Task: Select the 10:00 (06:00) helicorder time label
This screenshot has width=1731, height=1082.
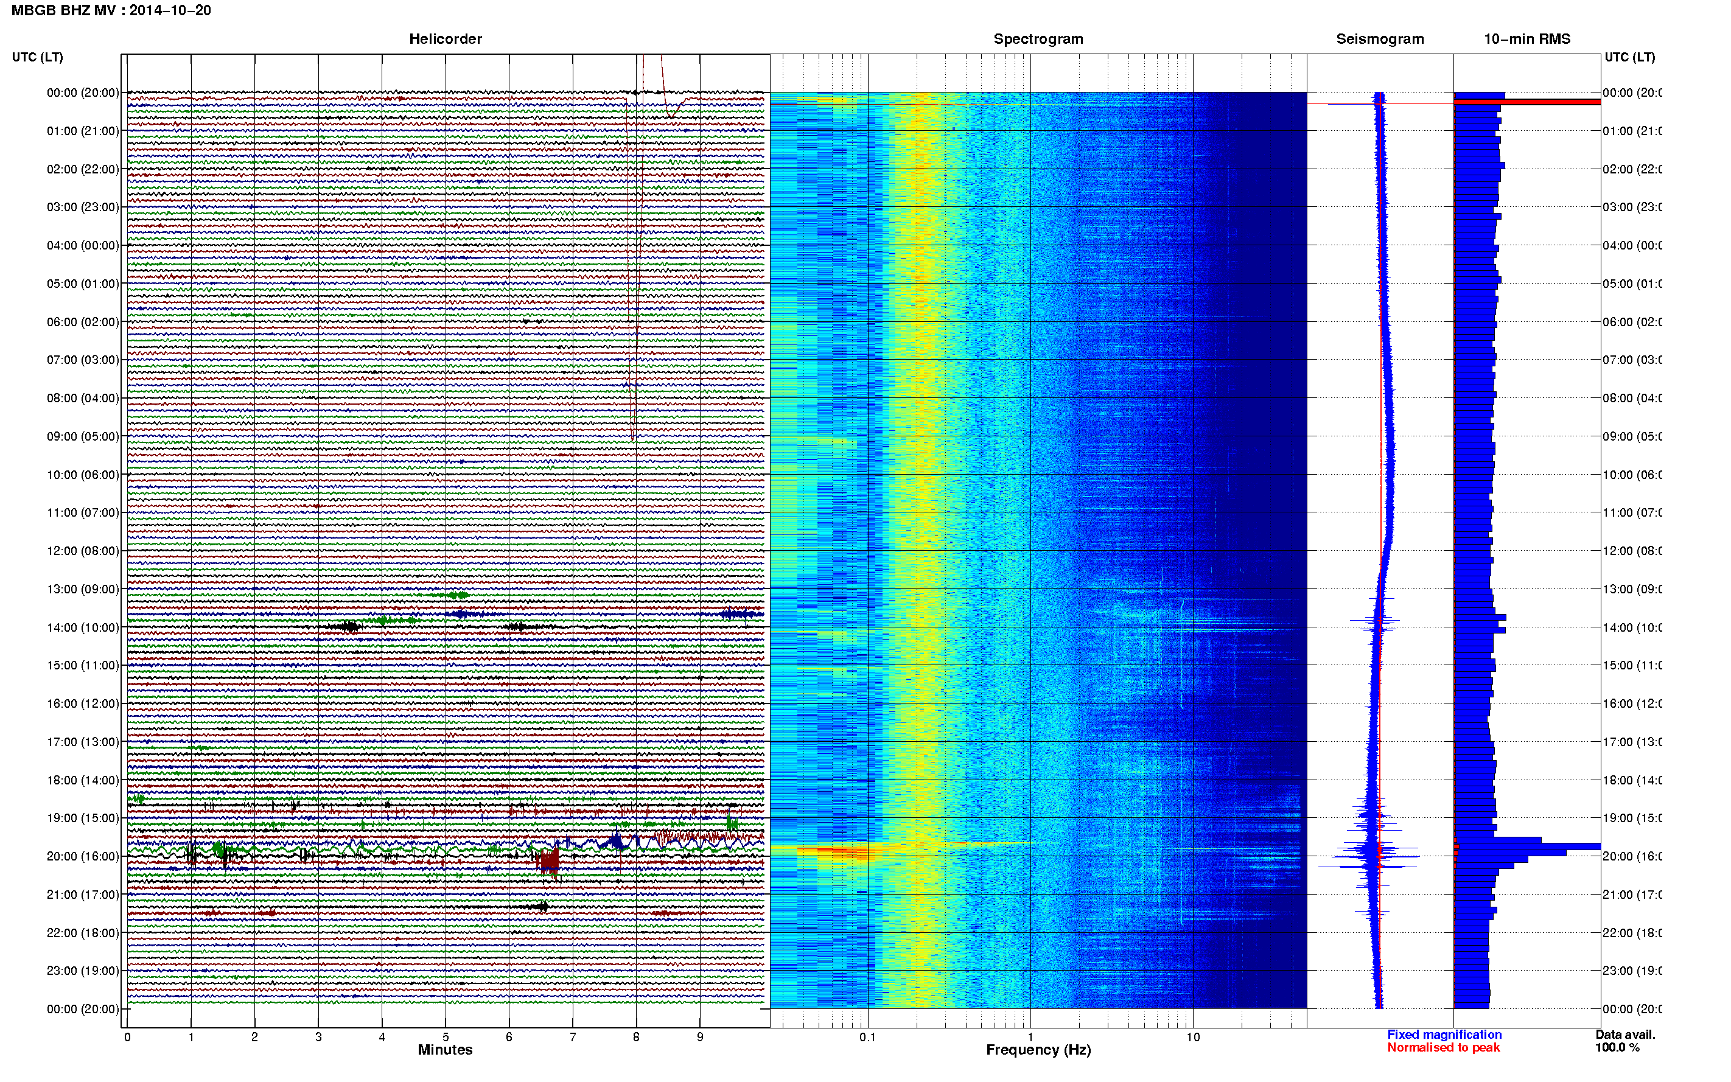Action: coord(83,475)
